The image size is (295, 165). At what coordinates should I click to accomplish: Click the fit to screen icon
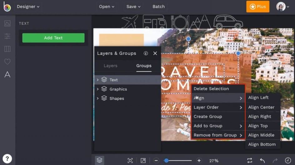[130, 161]
